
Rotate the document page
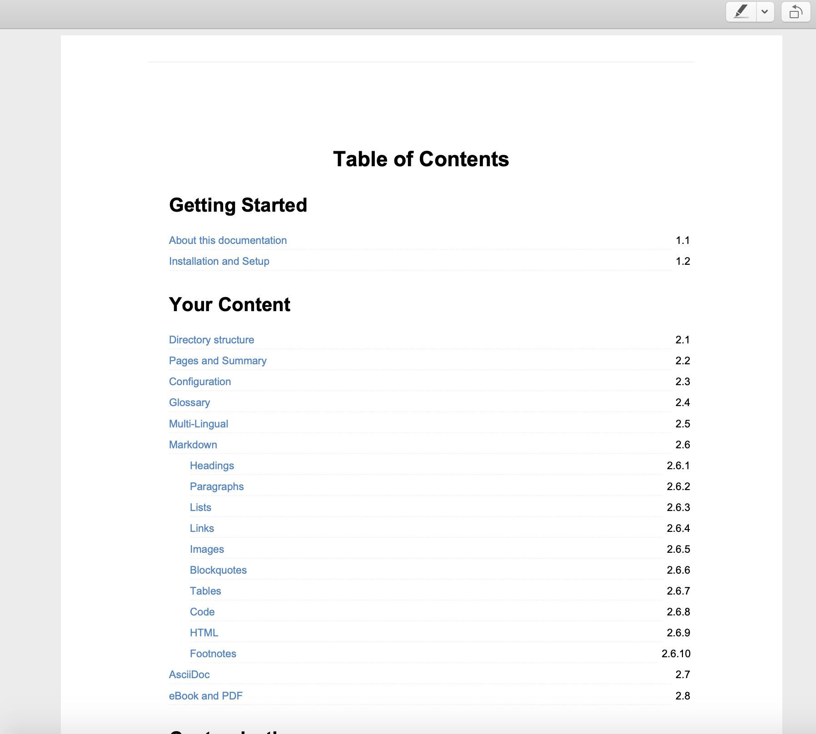(x=795, y=12)
